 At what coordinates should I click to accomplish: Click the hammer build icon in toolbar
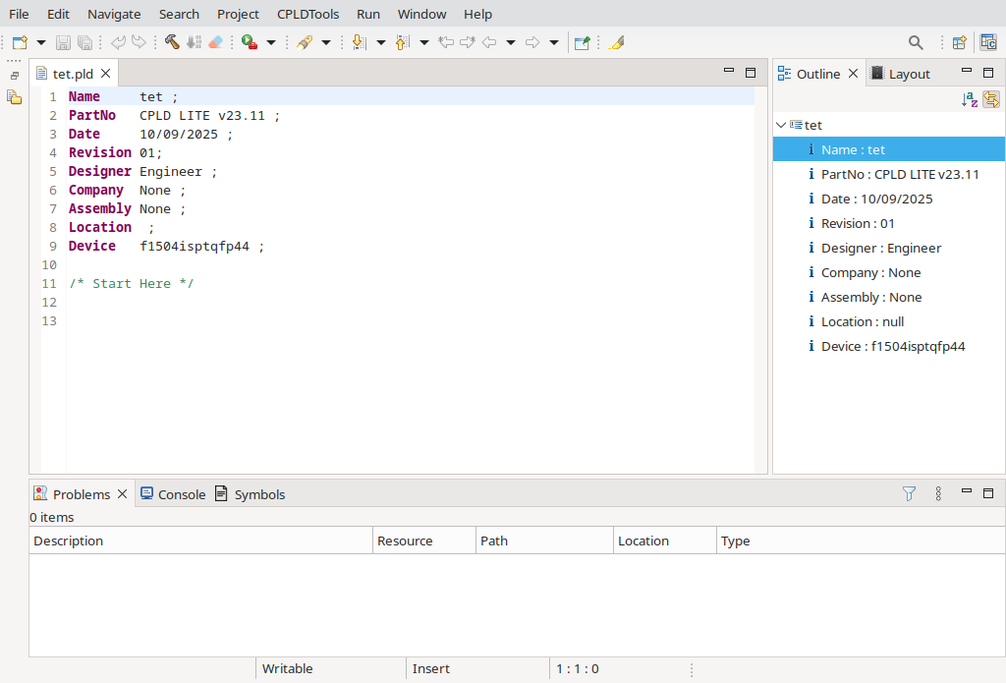[x=172, y=42]
